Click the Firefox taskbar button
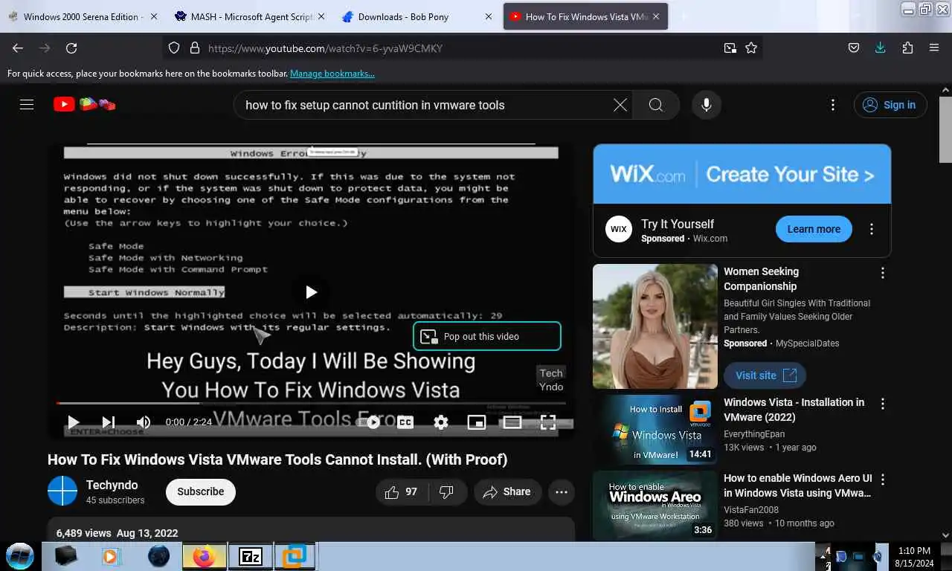This screenshot has height=571, width=952. 204,555
